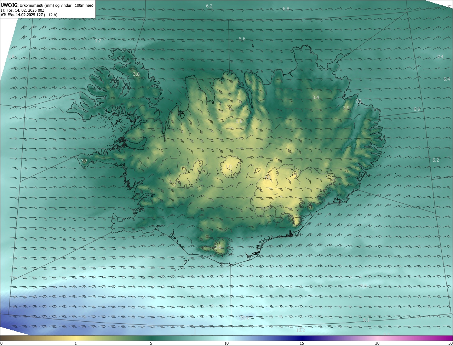This screenshot has height=346, width=453.
Task: Click the 7.4 value on the map
Action: click(x=440, y=57)
